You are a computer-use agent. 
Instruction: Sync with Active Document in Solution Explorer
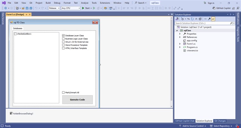[x=188, y=19]
